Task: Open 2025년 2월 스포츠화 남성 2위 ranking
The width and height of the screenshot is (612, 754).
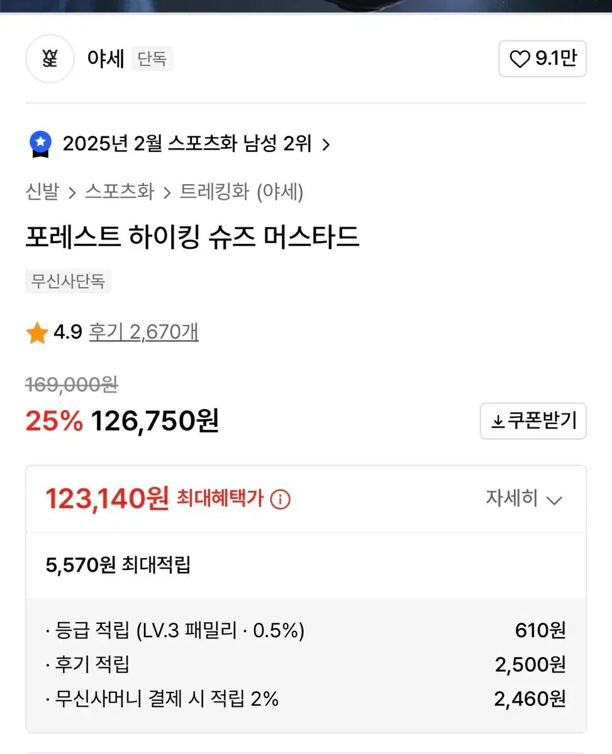Action: (187, 145)
